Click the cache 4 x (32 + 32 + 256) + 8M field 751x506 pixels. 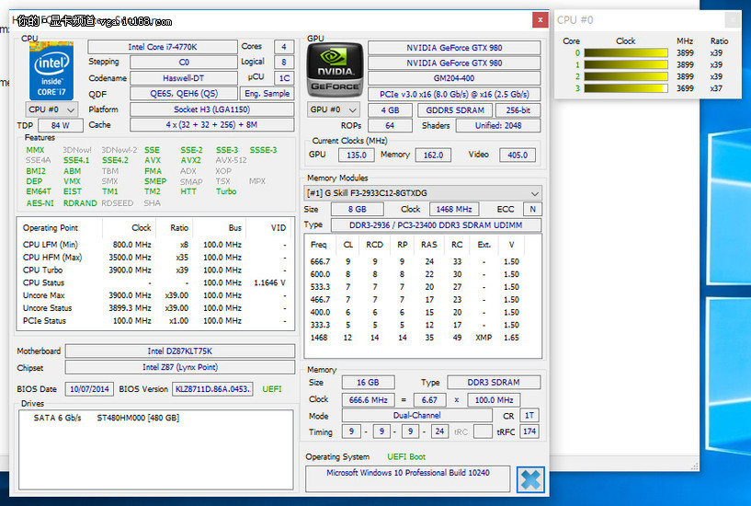tap(211, 124)
